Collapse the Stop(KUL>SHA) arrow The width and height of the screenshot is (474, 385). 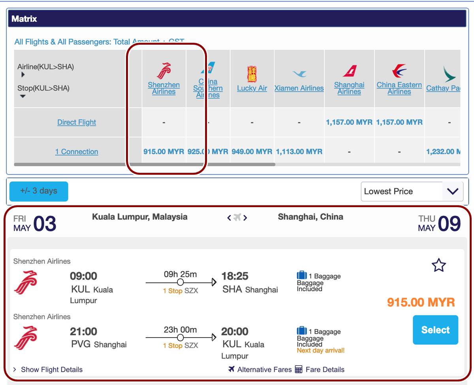[23, 96]
